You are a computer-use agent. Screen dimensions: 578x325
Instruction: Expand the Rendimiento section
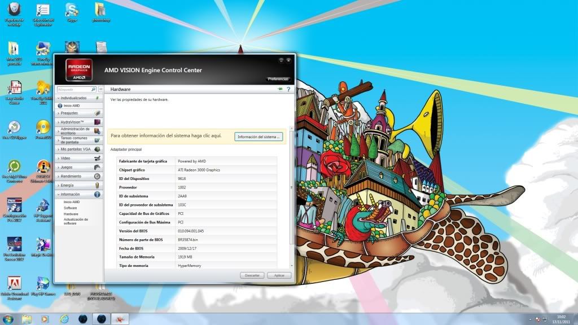click(59, 176)
